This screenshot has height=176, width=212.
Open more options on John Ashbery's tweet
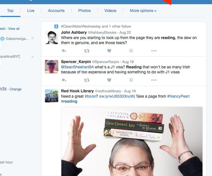tap(154, 51)
